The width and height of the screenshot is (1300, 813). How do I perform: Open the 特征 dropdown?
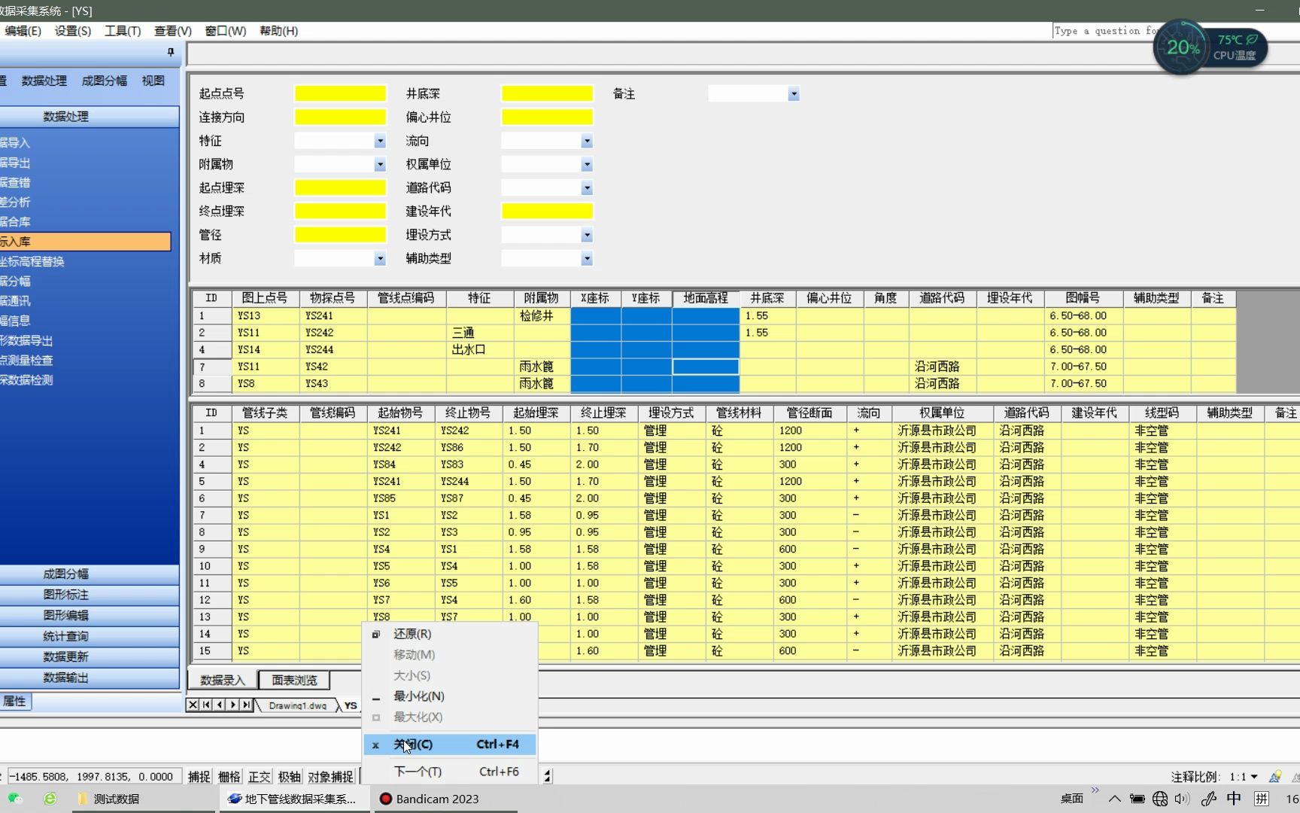coord(380,142)
